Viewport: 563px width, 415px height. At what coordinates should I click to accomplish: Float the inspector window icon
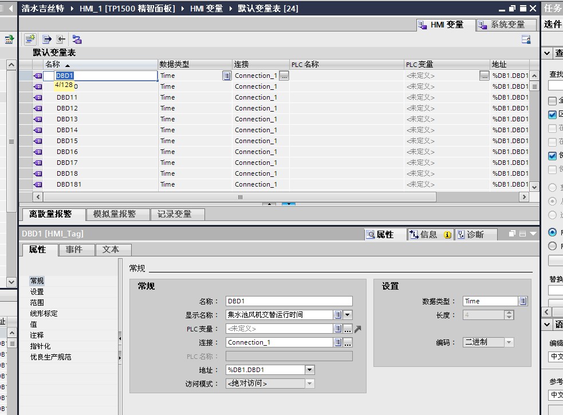[513, 234]
